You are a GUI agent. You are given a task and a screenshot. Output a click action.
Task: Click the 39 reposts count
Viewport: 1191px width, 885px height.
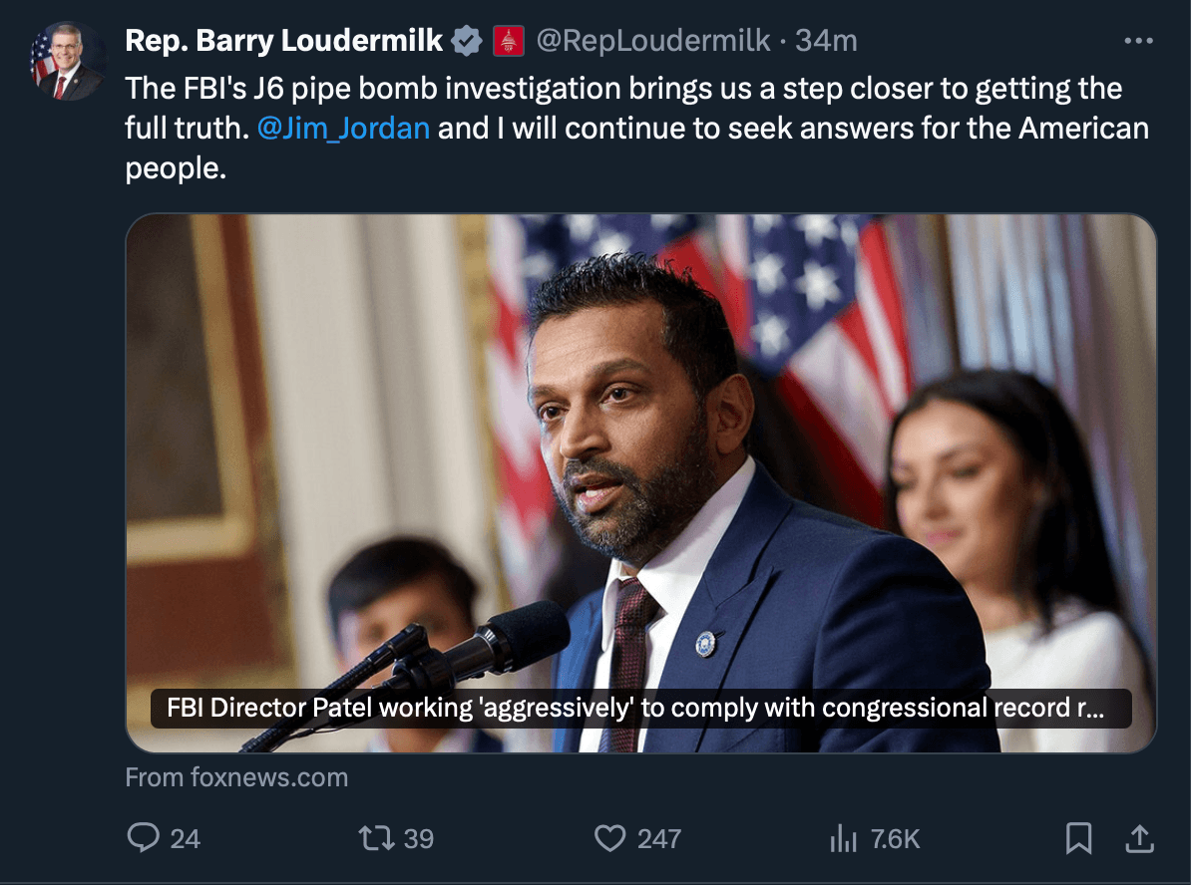click(x=419, y=838)
